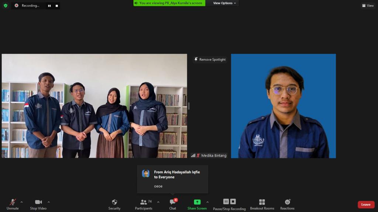Click the green Share Screen button
The width and height of the screenshot is (378, 212).
coord(197,204)
